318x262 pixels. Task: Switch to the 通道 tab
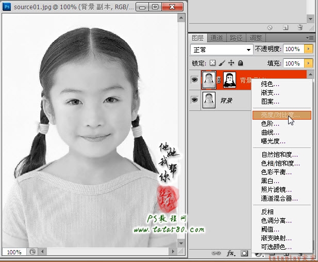pos(216,38)
